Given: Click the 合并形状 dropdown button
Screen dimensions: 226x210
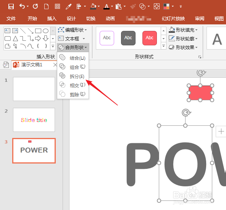Looking at the screenshot, I should click(x=73, y=47).
